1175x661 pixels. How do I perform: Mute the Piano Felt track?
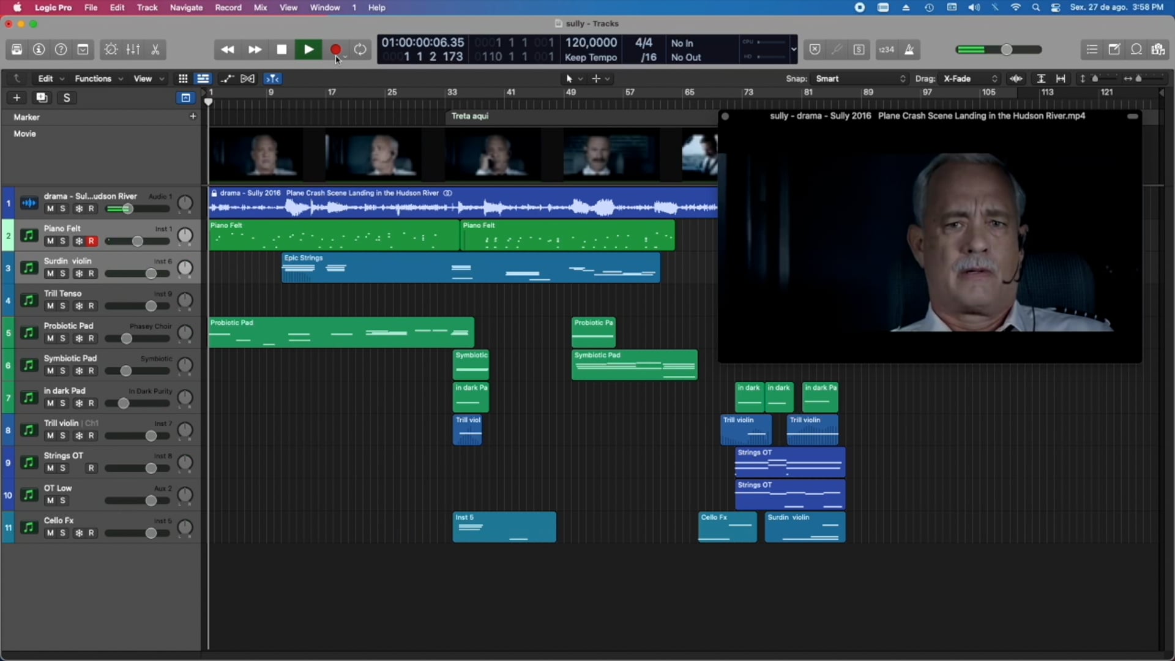coord(50,241)
